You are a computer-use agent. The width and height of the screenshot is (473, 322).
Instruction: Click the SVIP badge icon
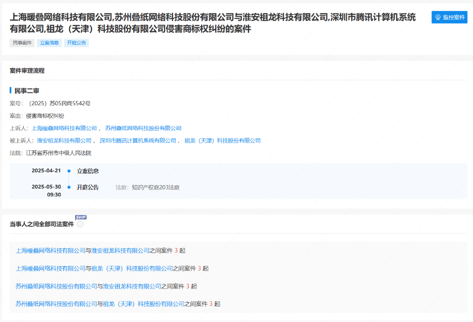(81, 217)
